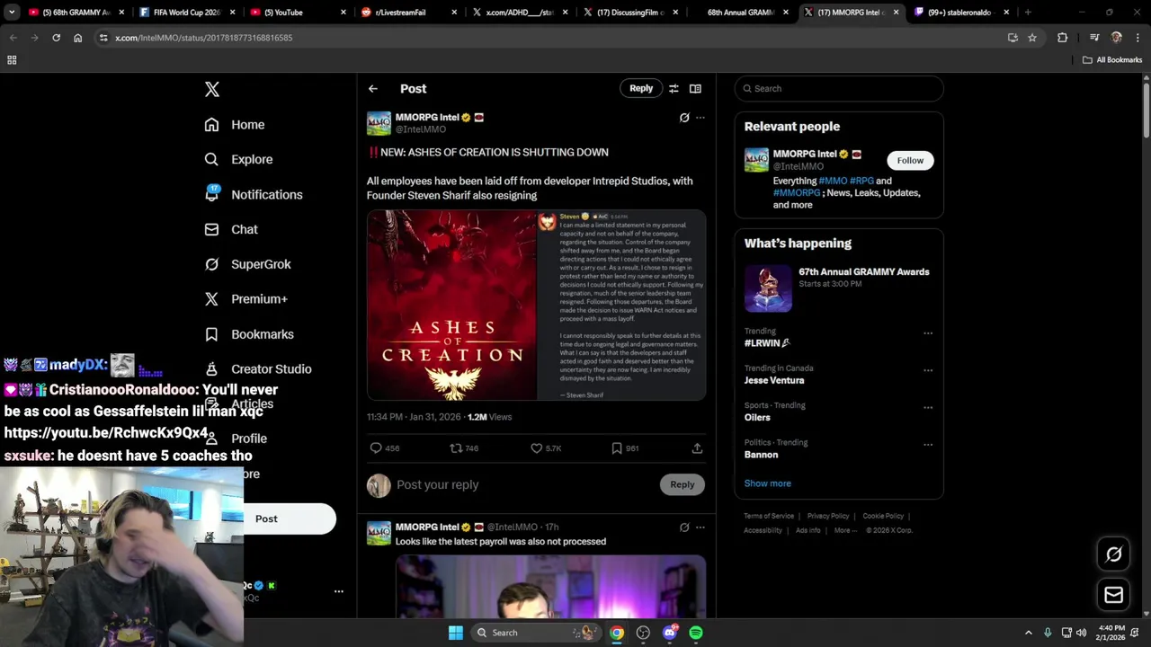Share the main post
1151x647 pixels.
tap(697, 448)
